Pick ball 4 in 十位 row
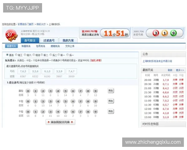 [x=58, y=101]
